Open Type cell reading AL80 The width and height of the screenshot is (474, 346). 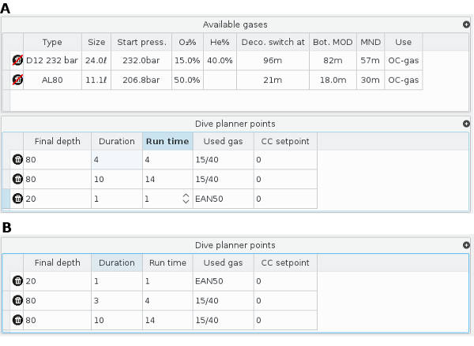(51, 80)
